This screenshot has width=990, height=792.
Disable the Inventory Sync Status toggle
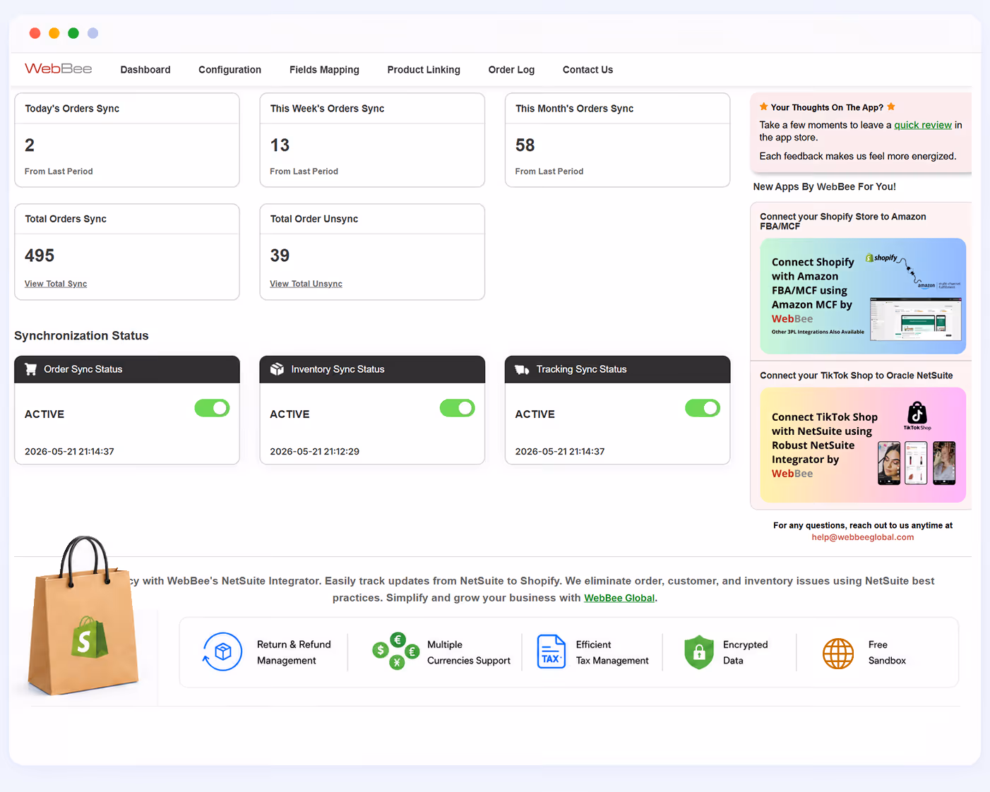(x=458, y=408)
